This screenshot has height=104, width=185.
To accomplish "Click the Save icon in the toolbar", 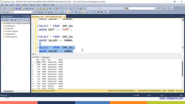I will (16, 8).
